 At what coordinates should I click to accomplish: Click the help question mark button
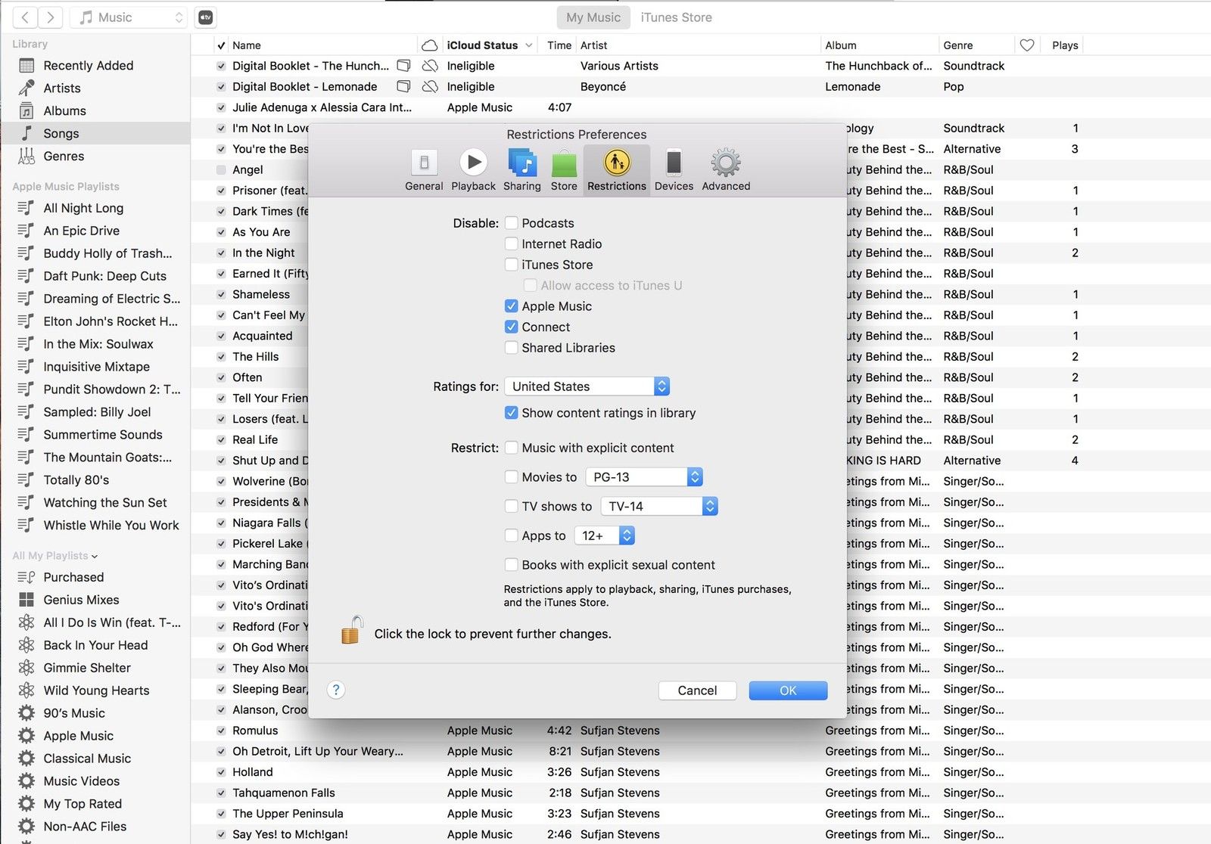(x=336, y=690)
